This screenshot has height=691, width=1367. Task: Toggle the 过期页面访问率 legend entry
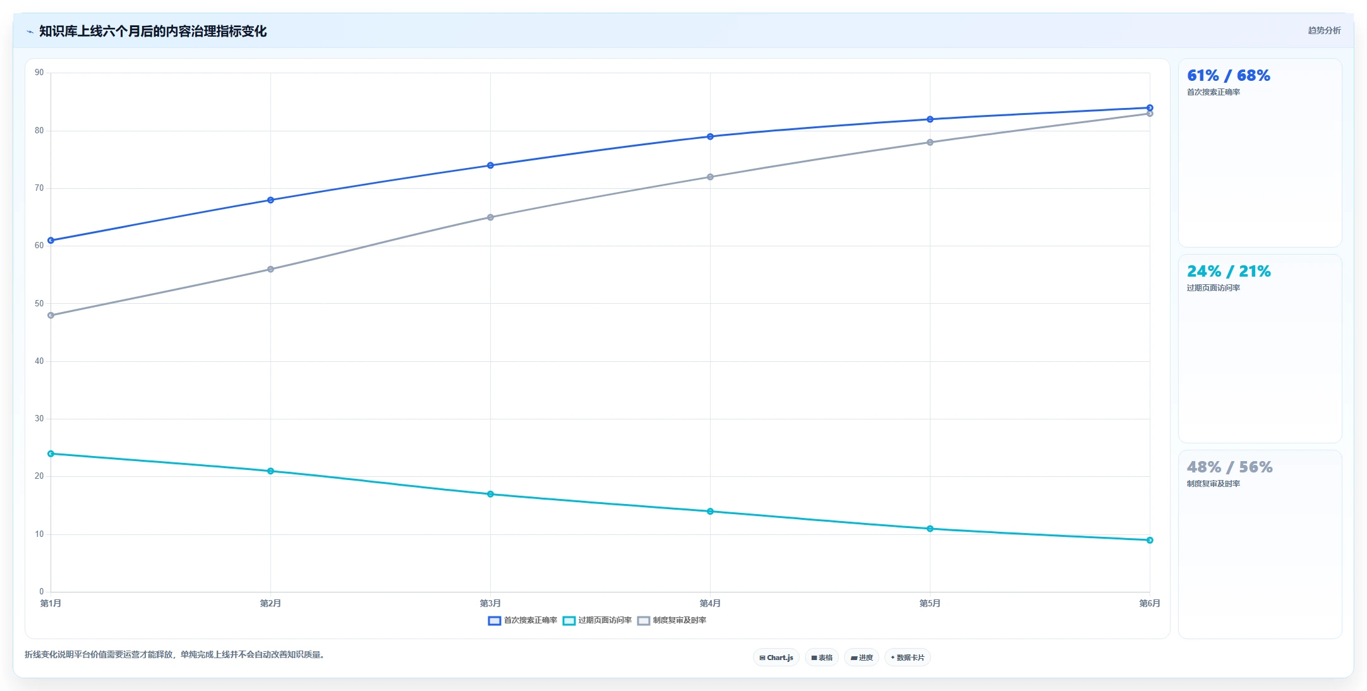coord(597,620)
